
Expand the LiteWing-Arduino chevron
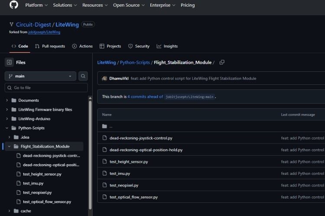pyautogui.click(x=7, y=119)
